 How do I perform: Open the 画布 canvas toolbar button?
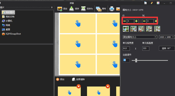pos(101,9)
